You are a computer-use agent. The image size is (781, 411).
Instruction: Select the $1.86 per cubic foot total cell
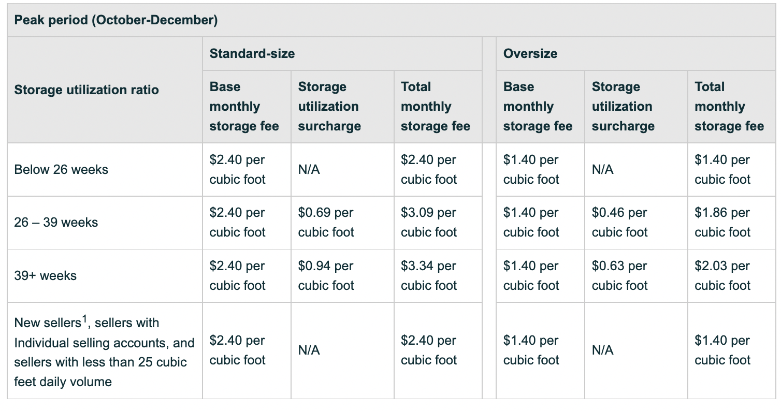point(722,223)
